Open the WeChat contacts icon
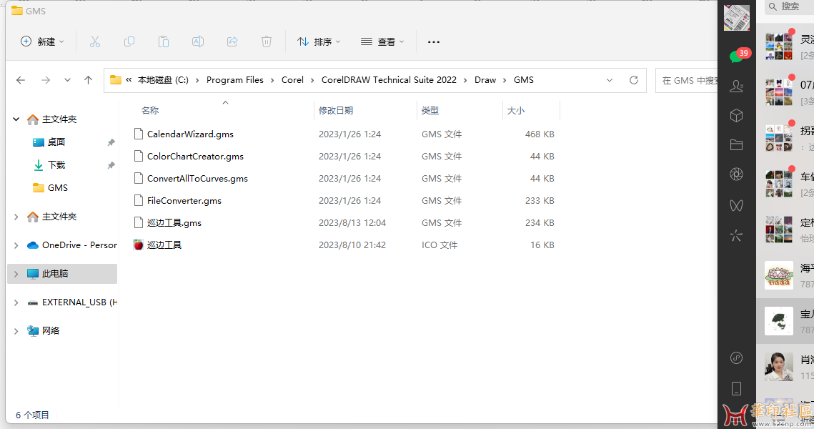The width and height of the screenshot is (814, 429). (x=736, y=86)
